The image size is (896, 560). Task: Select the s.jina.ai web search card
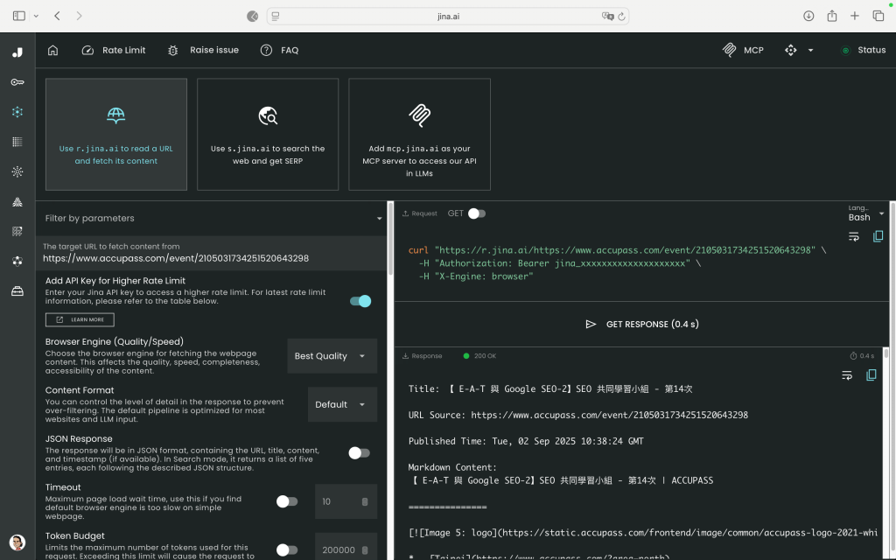[x=268, y=134]
